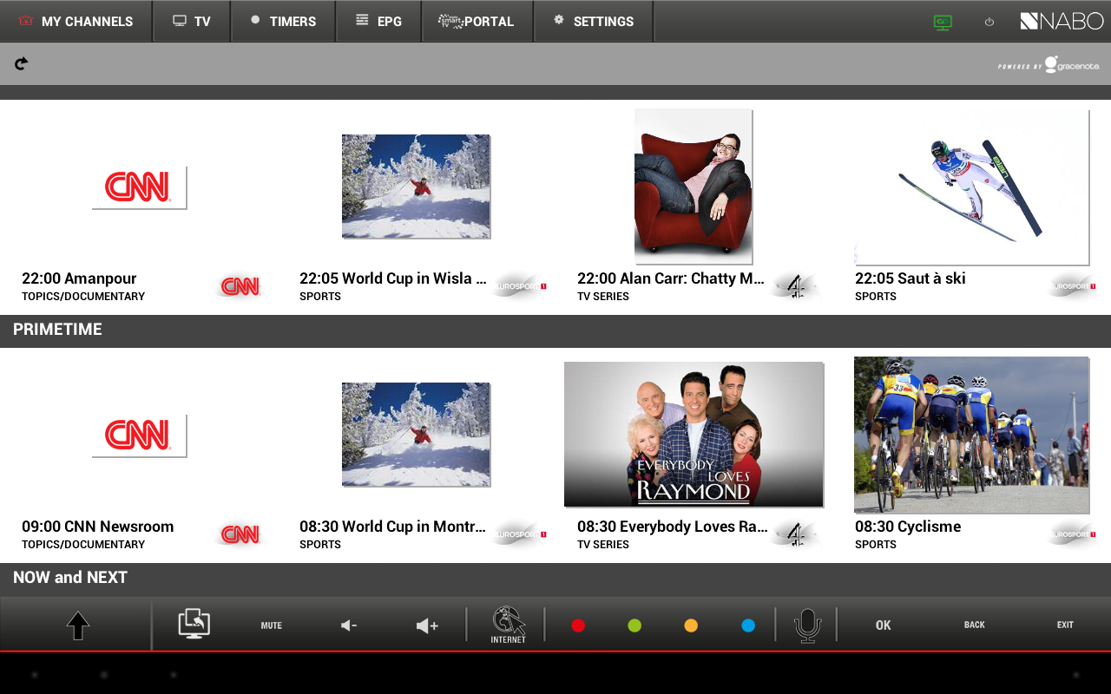Click the screen swap icon next to MUTE

pyautogui.click(x=194, y=624)
